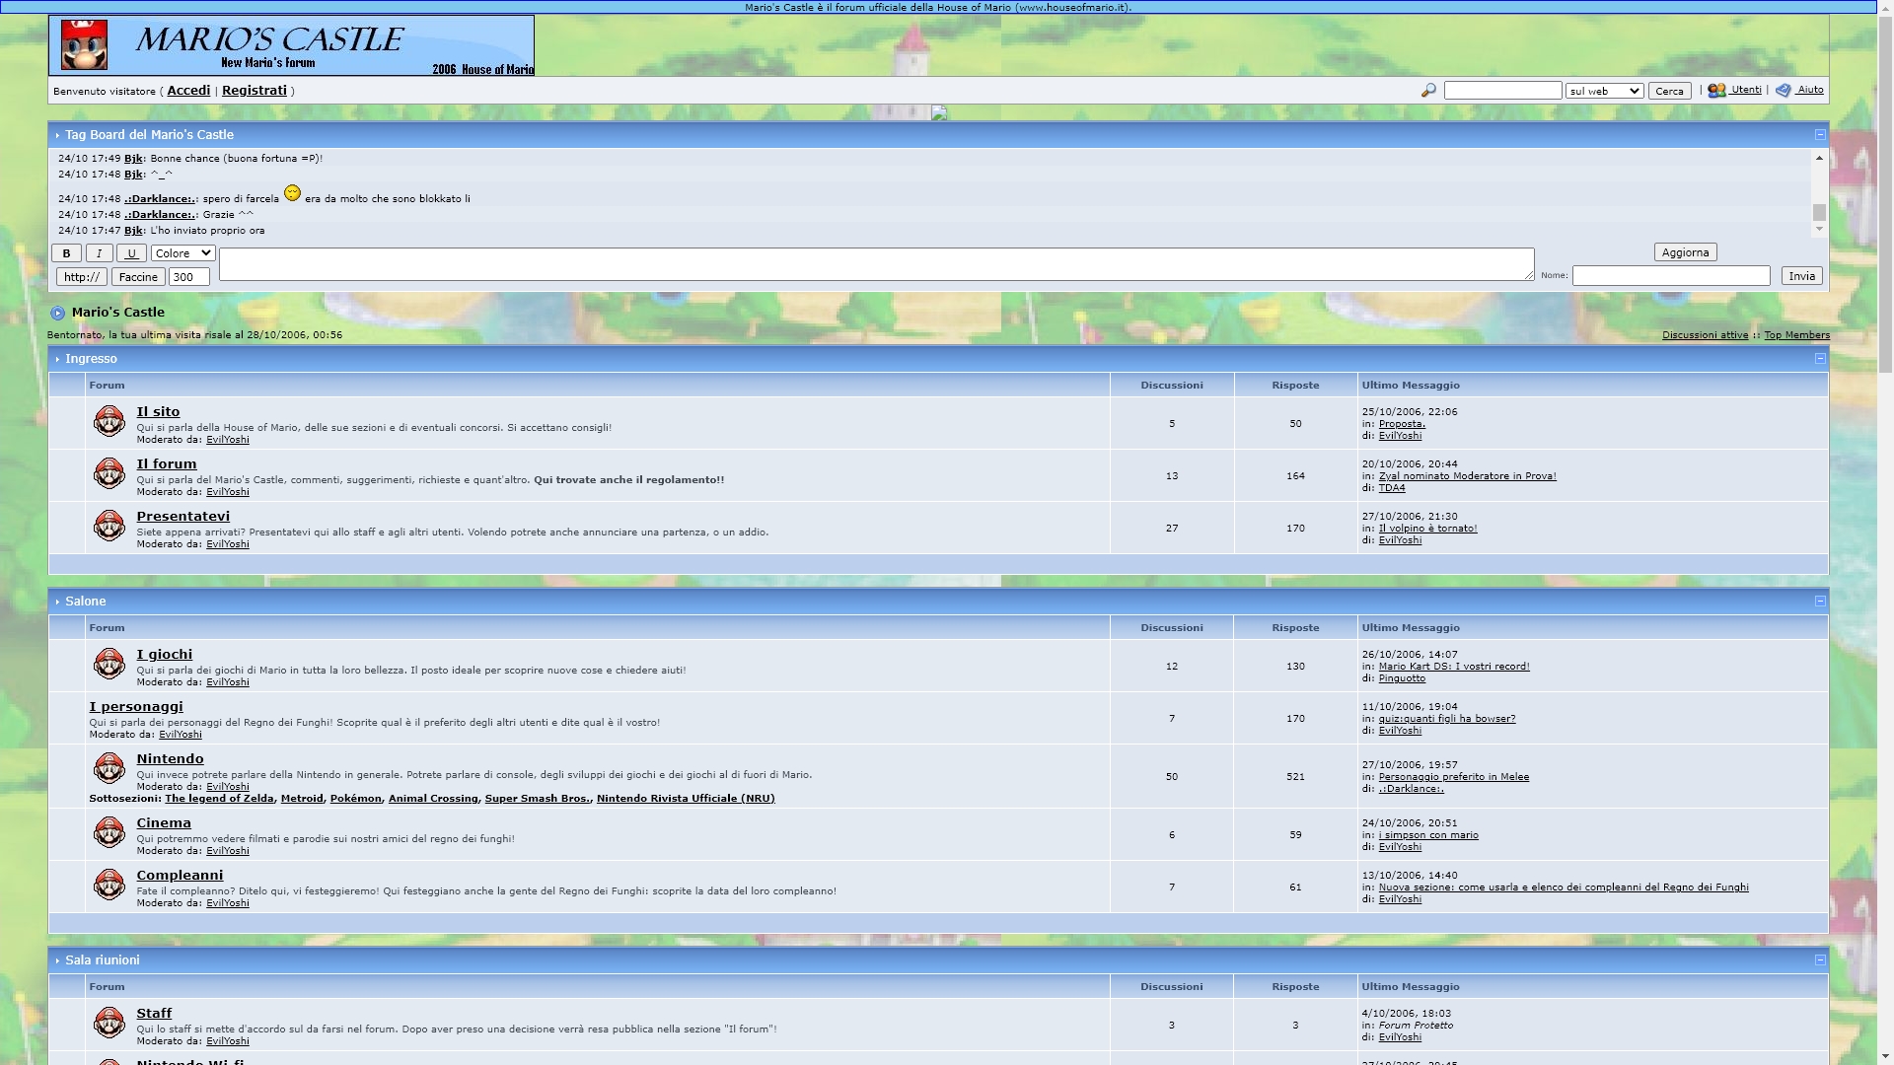Image resolution: width=1894 pixels, height=1065 pixels.
Task: Click the character counter field showing 300
Action: (188, 277)
